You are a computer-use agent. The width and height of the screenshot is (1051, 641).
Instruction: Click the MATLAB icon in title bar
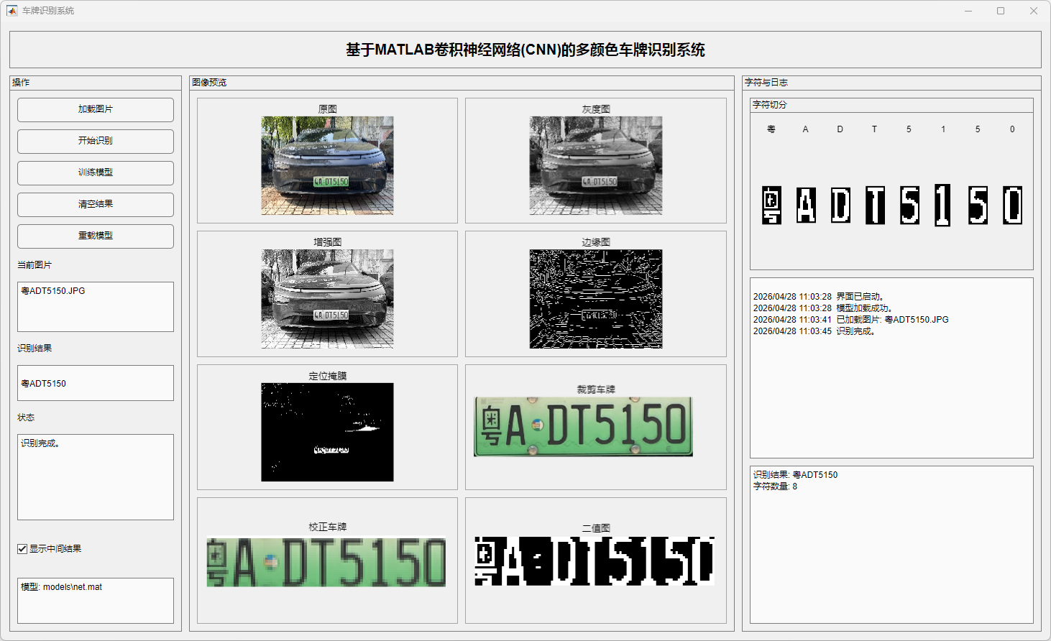click(x=12, y=11)
